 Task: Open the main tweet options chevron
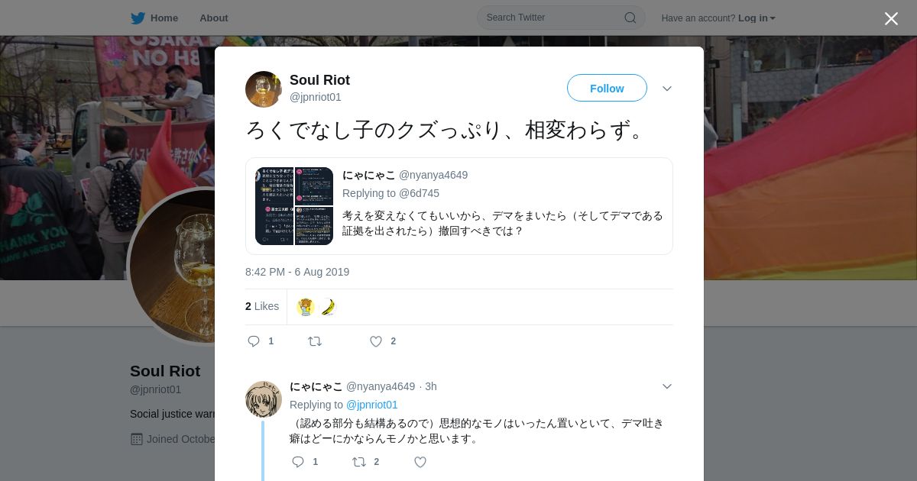tap(667, 89)
